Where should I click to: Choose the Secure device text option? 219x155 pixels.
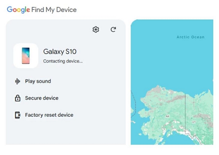pos(42,98)
